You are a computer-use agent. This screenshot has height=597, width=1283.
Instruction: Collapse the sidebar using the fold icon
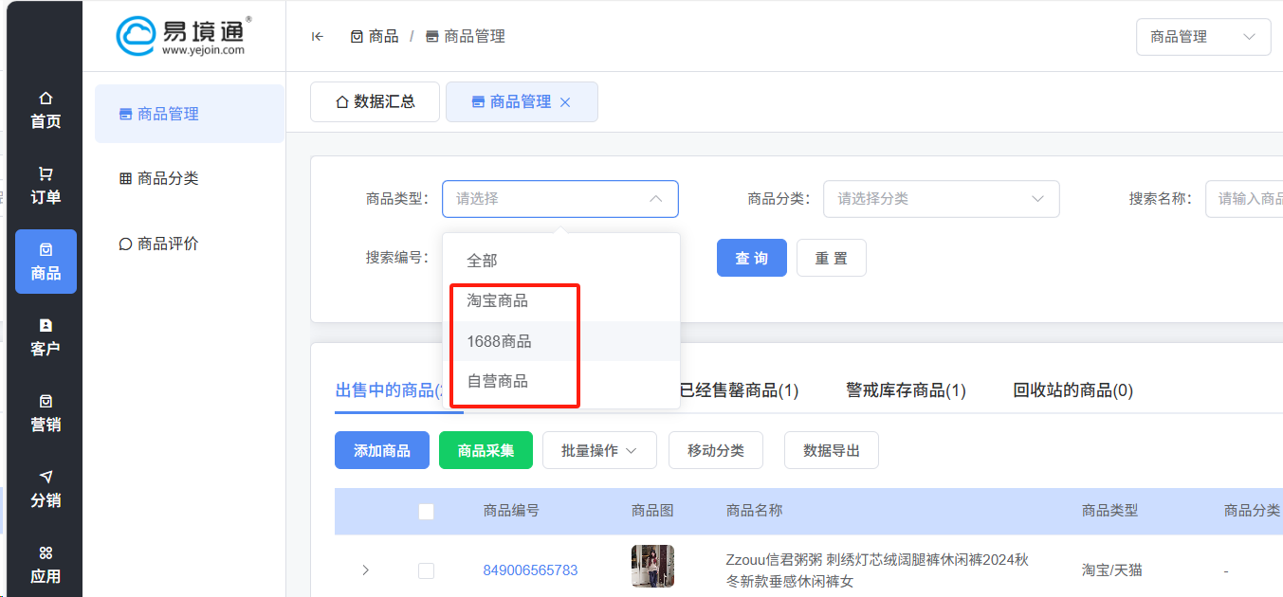pos(318,37)
